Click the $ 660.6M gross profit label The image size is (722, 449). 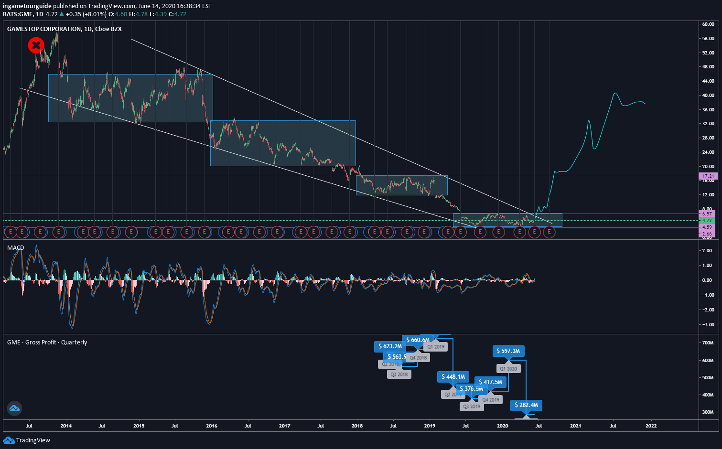418,340
